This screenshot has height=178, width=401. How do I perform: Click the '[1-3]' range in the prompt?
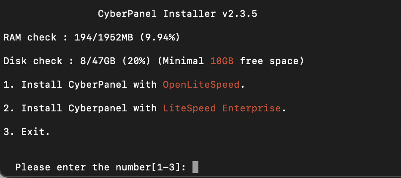166,167
